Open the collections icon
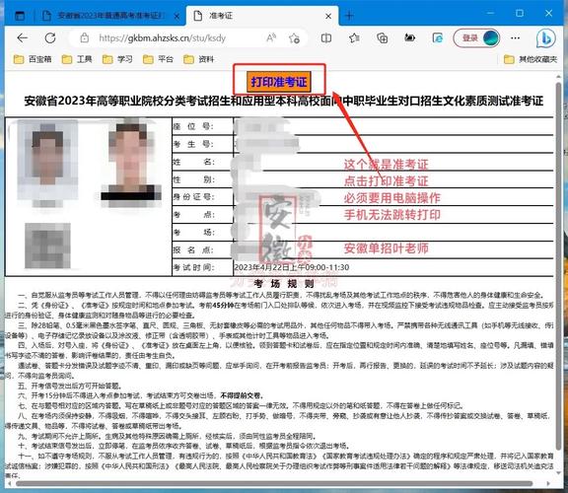The image size is (568, 493). 383,38
